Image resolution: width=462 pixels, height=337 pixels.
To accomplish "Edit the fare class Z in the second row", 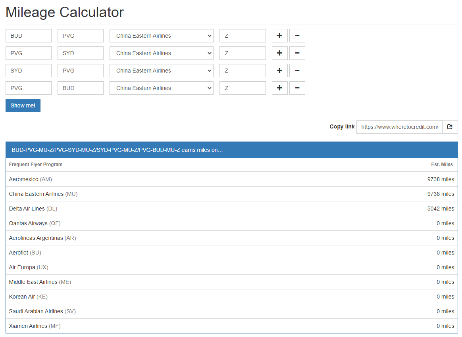I will (243, 53).
